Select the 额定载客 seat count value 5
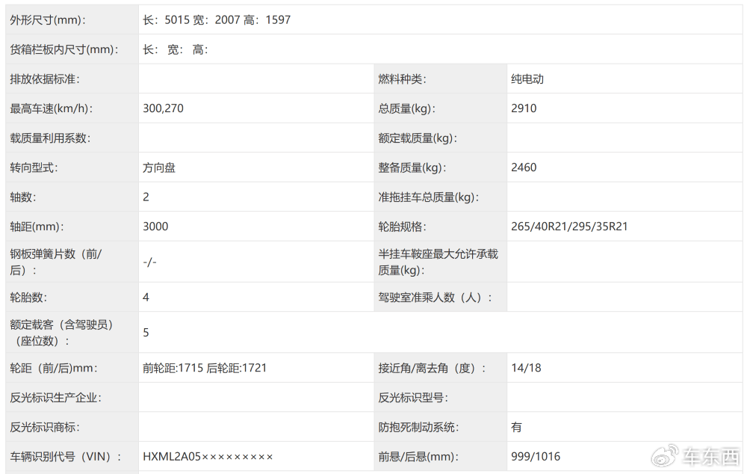This screenshot has width=747, height=474. tap(146, 333)
